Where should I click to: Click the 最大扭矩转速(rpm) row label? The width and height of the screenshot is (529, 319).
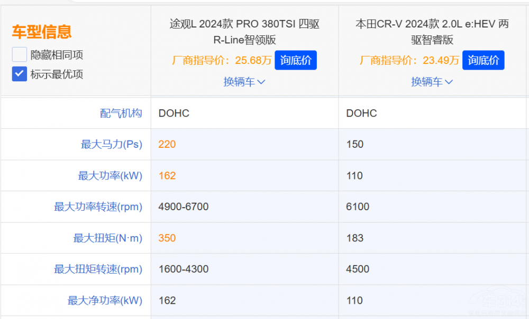coord(98,269)
